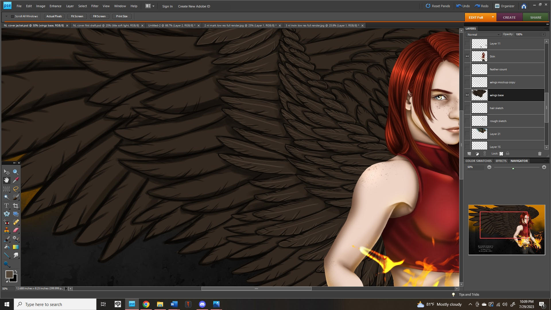
Task: Select the Horizontal Type tool
Action: coord(6,206)
